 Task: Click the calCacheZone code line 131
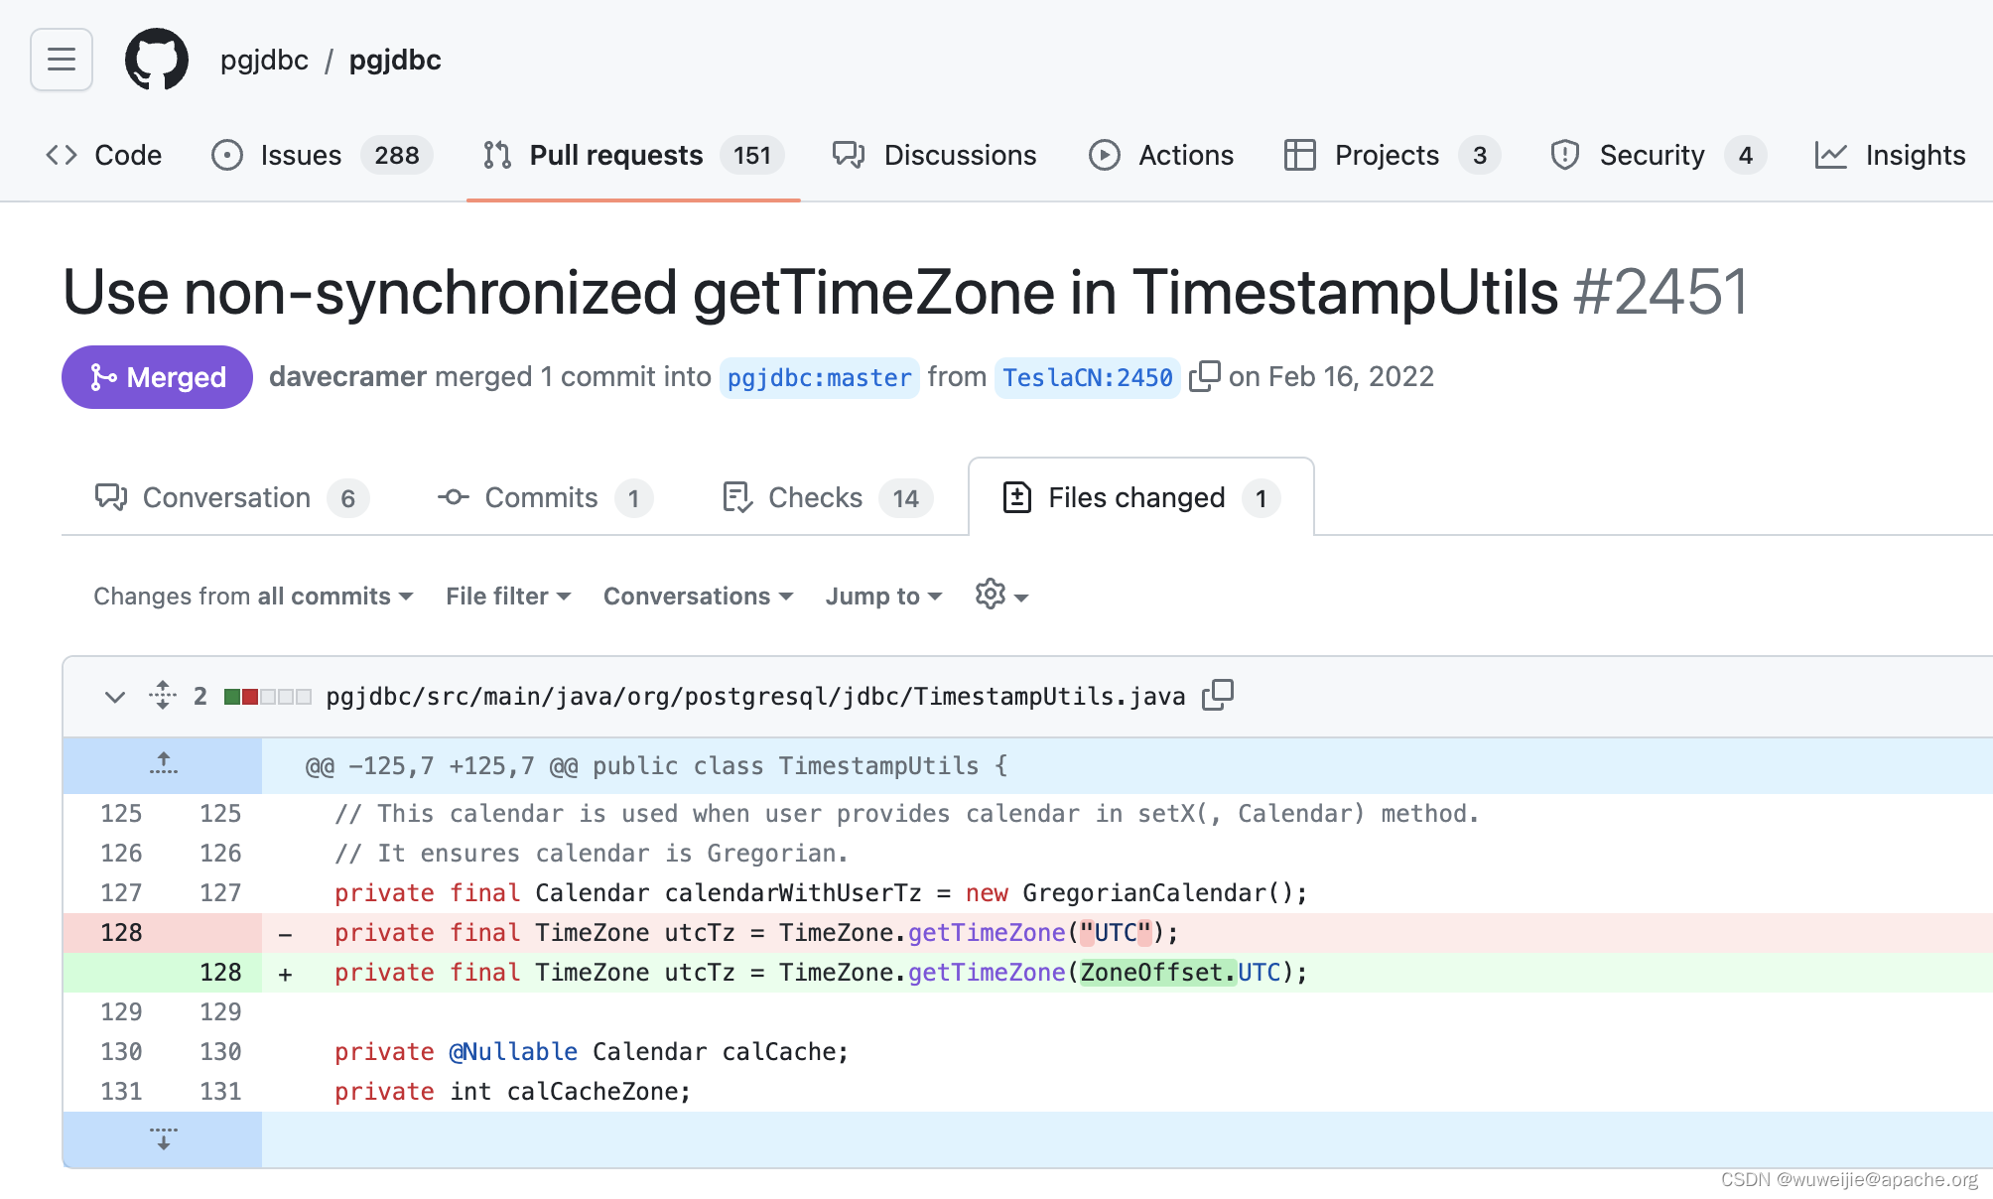tap(512, 1092)
